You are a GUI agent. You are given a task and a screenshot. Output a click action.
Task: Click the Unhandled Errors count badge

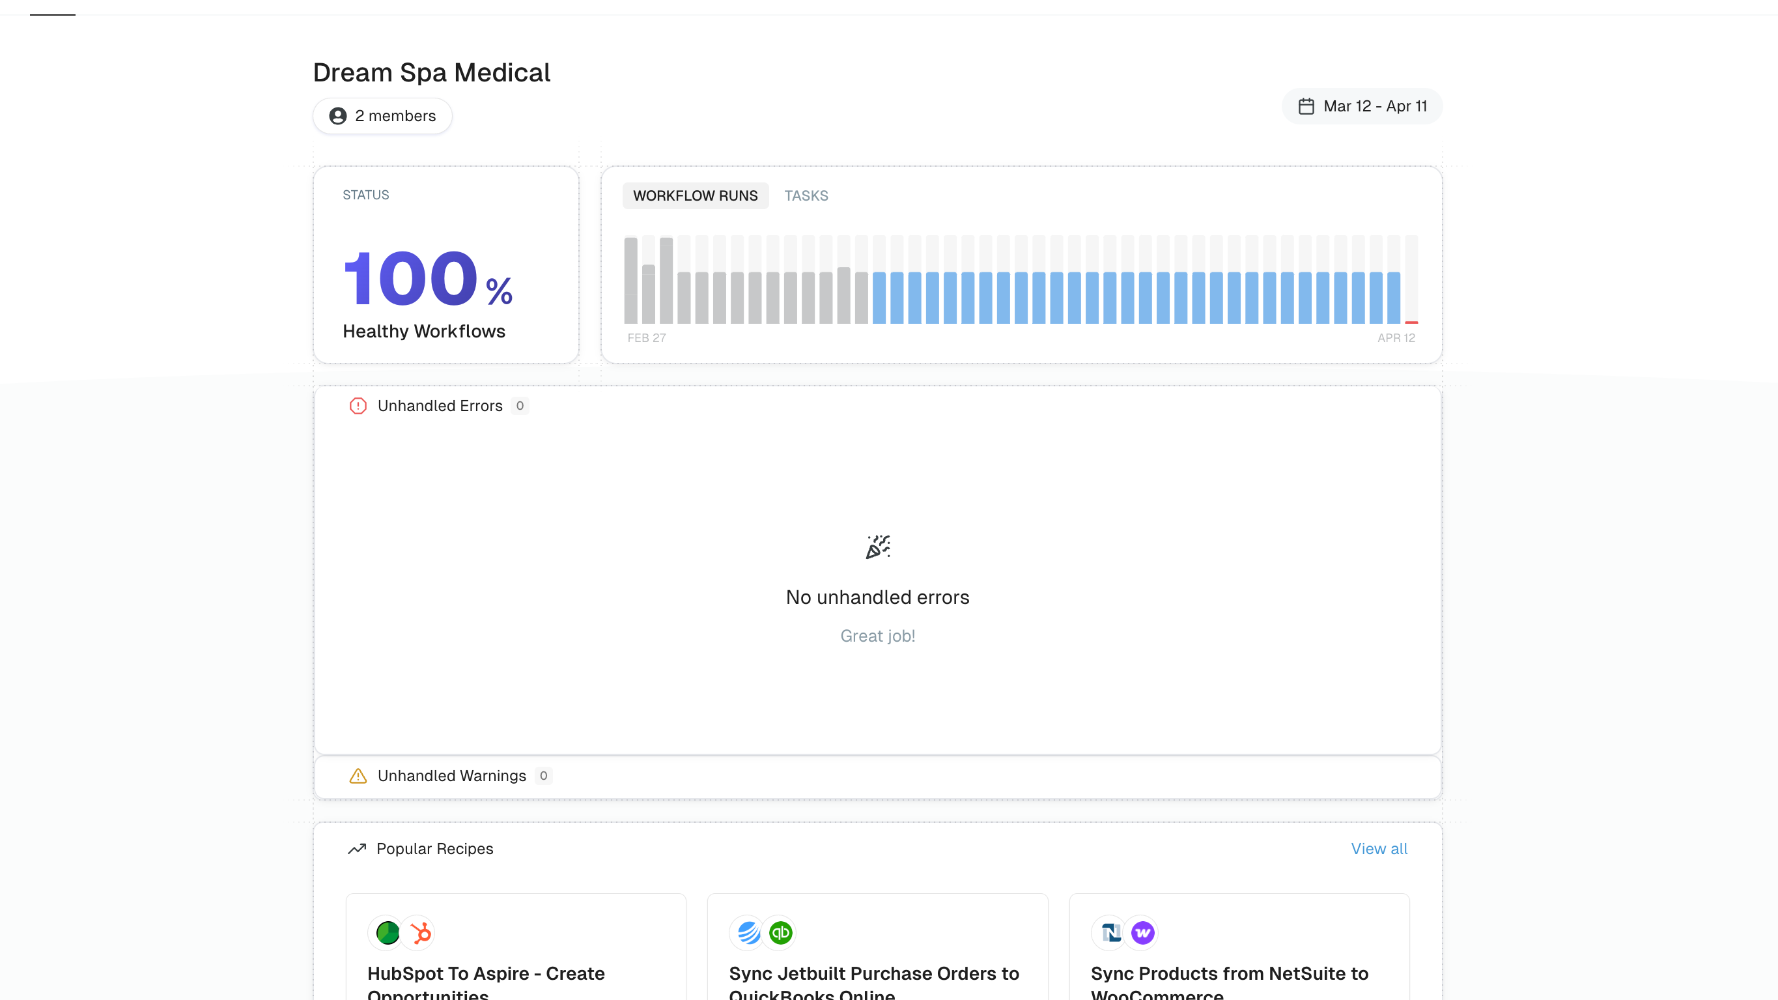[520, 406]
